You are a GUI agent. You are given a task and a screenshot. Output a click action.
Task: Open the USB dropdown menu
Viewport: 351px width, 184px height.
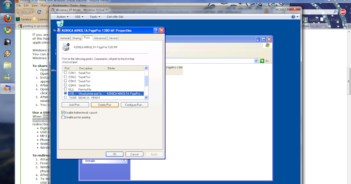79,17
